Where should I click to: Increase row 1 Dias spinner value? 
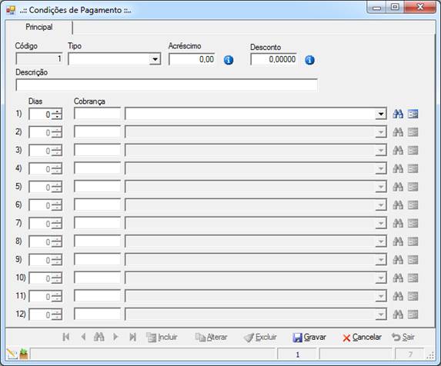[57, 111]
